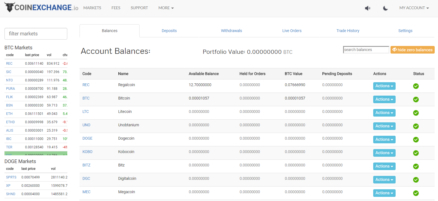This screenshot has height=201, width=438.
Task: Click the status checkmark in the Dogecoin row
Action: click(x=416, y=140)
